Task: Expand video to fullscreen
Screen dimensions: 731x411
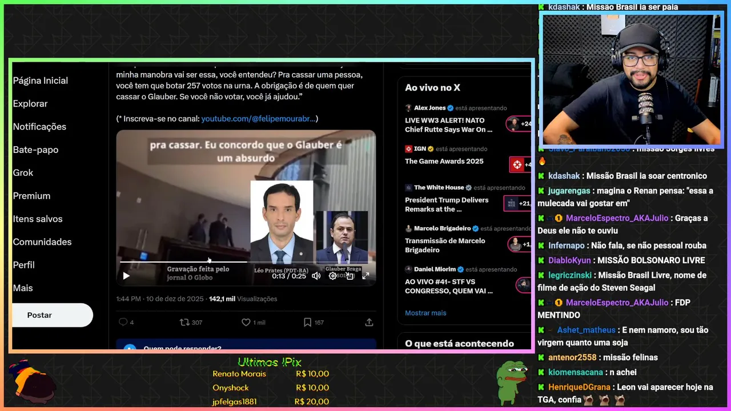Action: [365, 276]
